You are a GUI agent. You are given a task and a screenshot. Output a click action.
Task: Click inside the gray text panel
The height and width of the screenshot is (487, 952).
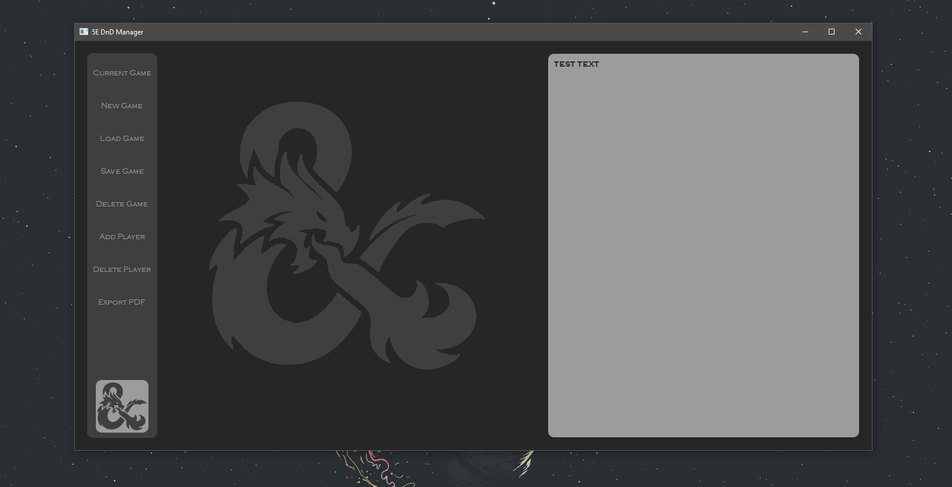(703, 251)
